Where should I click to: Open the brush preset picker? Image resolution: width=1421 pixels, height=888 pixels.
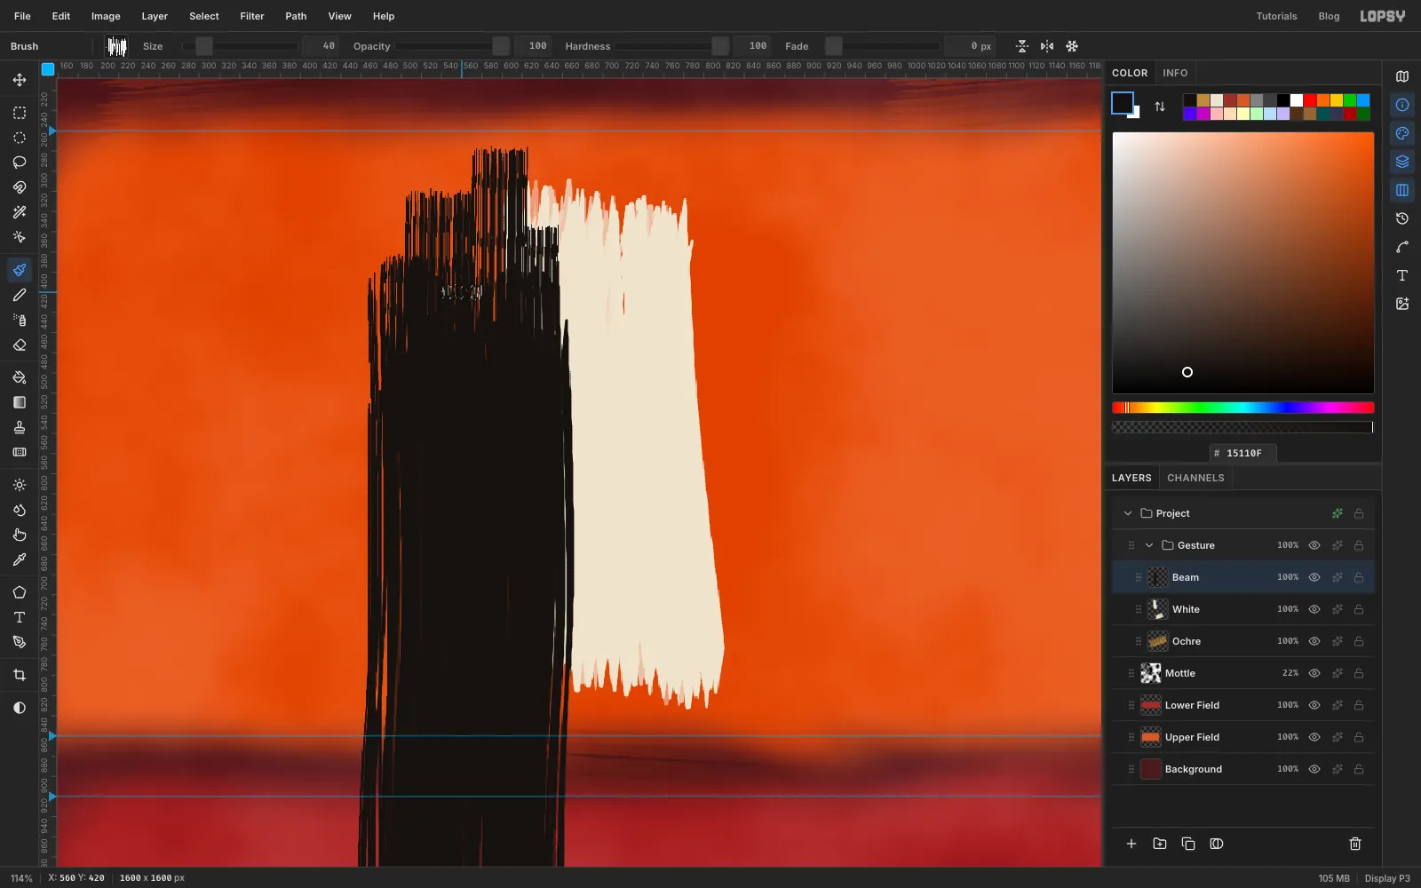pyautogui.click(x=116, y=46)
